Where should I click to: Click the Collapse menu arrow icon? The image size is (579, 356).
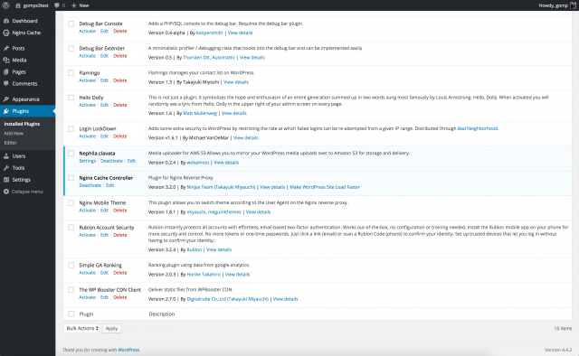click(x=6, y=192)
